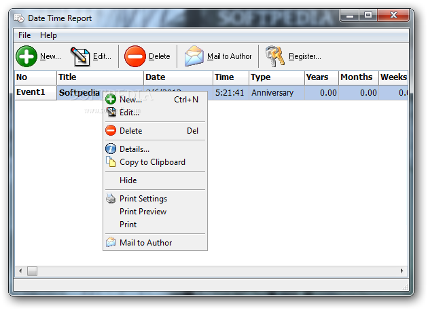
Task: Click the Edit icon in the context menu
Action: coord(111,112)
